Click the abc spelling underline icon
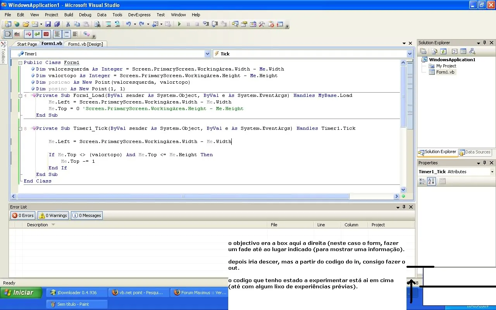The height and width of the screenshot is (310, 496). point(17,34)
